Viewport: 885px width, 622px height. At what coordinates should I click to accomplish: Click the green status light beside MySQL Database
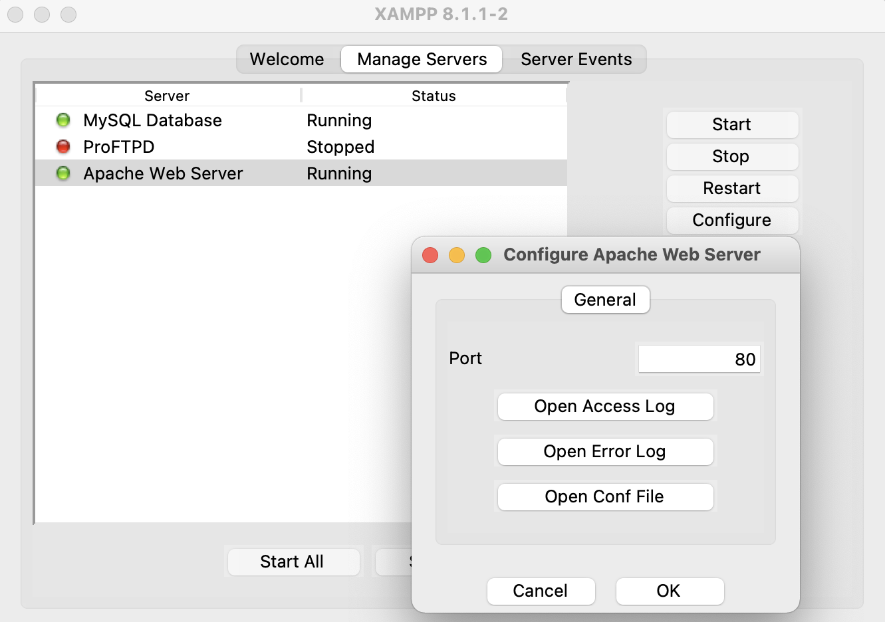[x=63, y=120]
